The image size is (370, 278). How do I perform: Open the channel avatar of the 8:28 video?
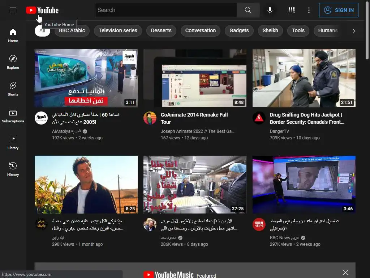[41, 224]
